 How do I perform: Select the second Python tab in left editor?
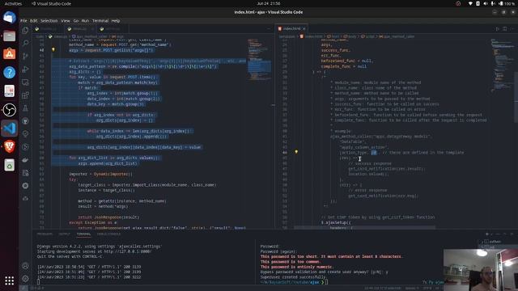(x=79, y=29)
